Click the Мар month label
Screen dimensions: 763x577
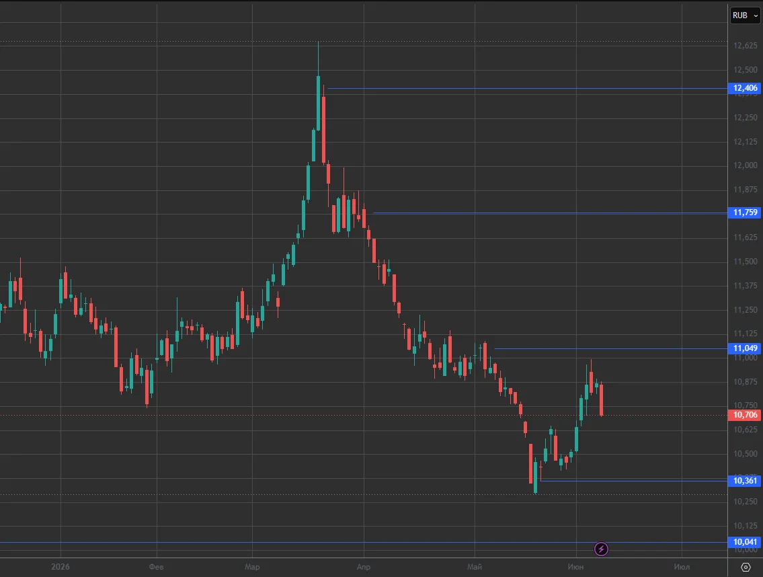(x=252, y=567)
